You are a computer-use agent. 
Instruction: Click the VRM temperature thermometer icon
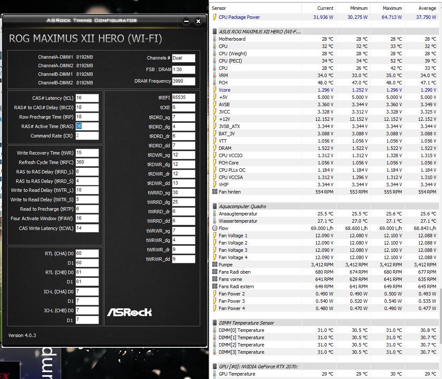214,75
